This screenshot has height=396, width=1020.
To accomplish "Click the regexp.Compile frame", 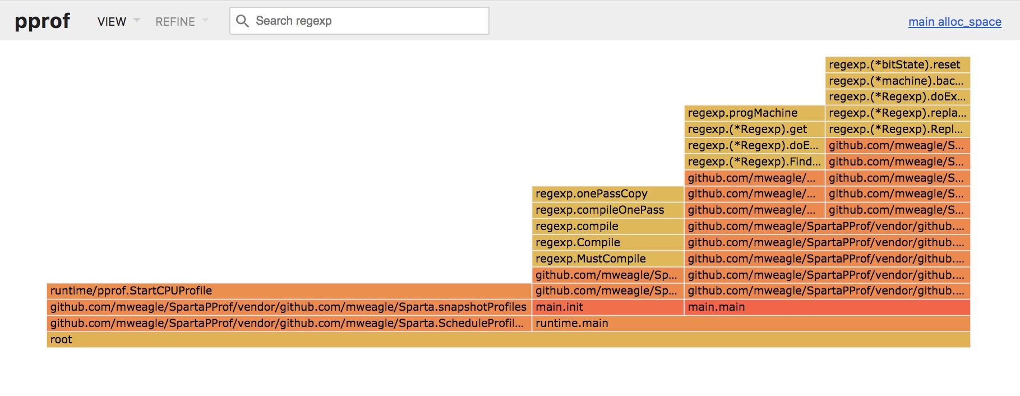I will pos(607,242).
